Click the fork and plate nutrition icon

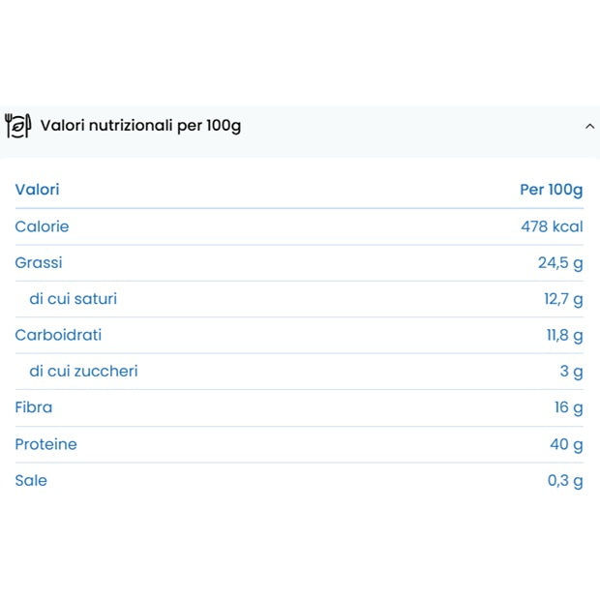(x=18, y=126)
